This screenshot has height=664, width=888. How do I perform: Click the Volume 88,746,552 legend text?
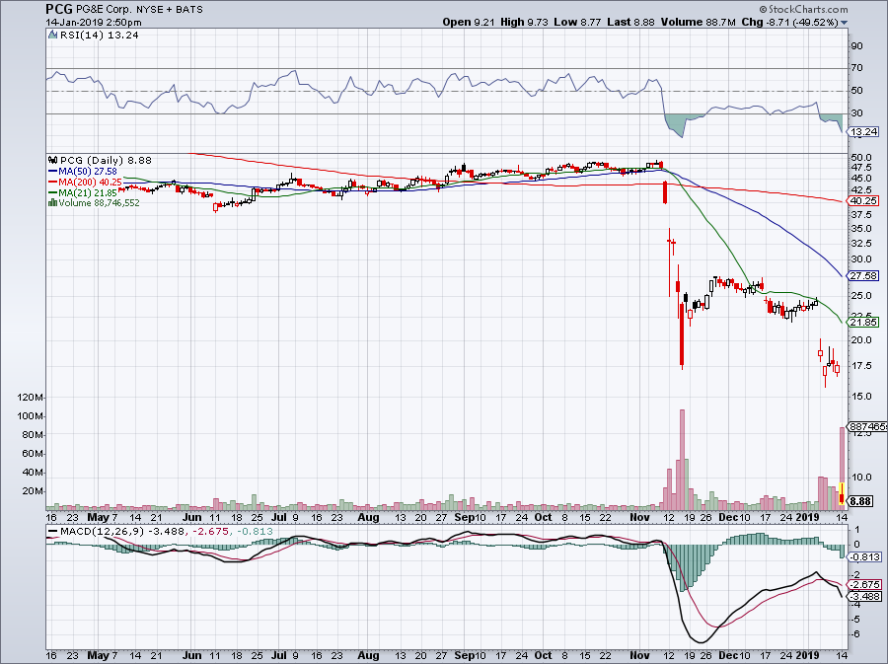click(x=99, y=202)
